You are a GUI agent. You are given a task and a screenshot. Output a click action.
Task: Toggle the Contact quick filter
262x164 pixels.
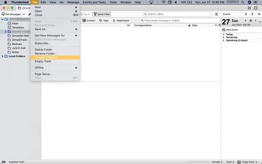point(89,21)
